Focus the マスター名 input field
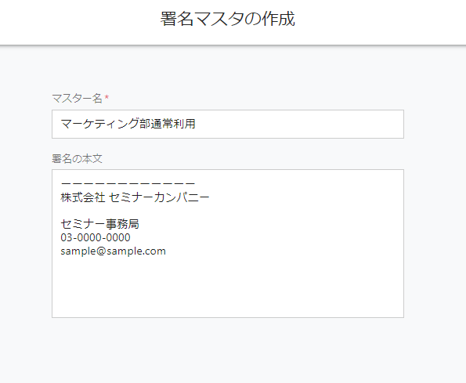The width and height of the screenshot is (466, 383). [x=228, y=124]
